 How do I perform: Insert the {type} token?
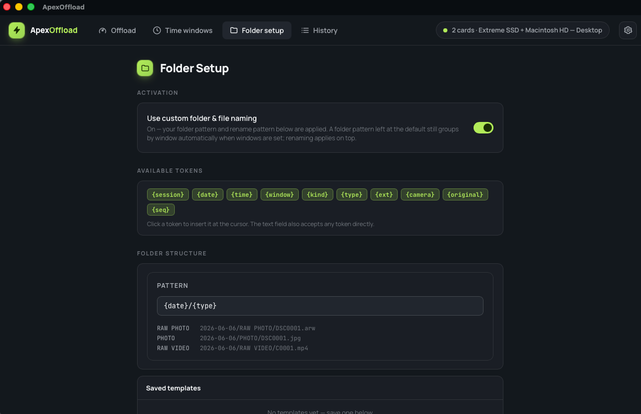[x=352, y=195]
